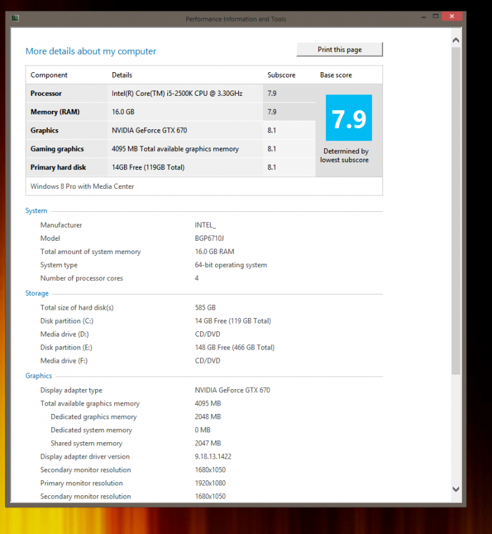
Task: Click the Component column header
Action: point(49,75)
